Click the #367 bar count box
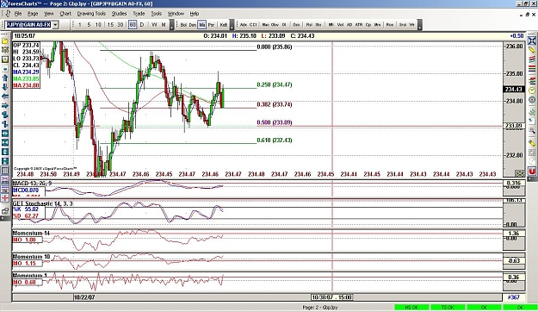The image size is (538, 312). pyautogui.click(x=514, y=297)
